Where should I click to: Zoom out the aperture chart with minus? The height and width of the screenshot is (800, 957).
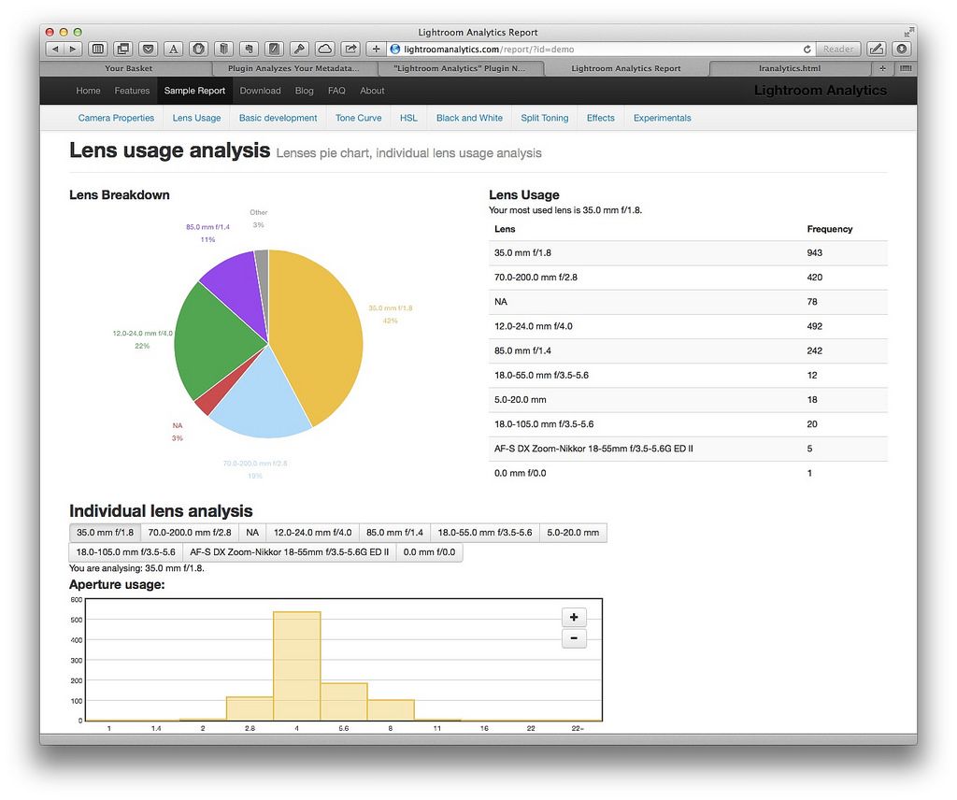point(573,639)
